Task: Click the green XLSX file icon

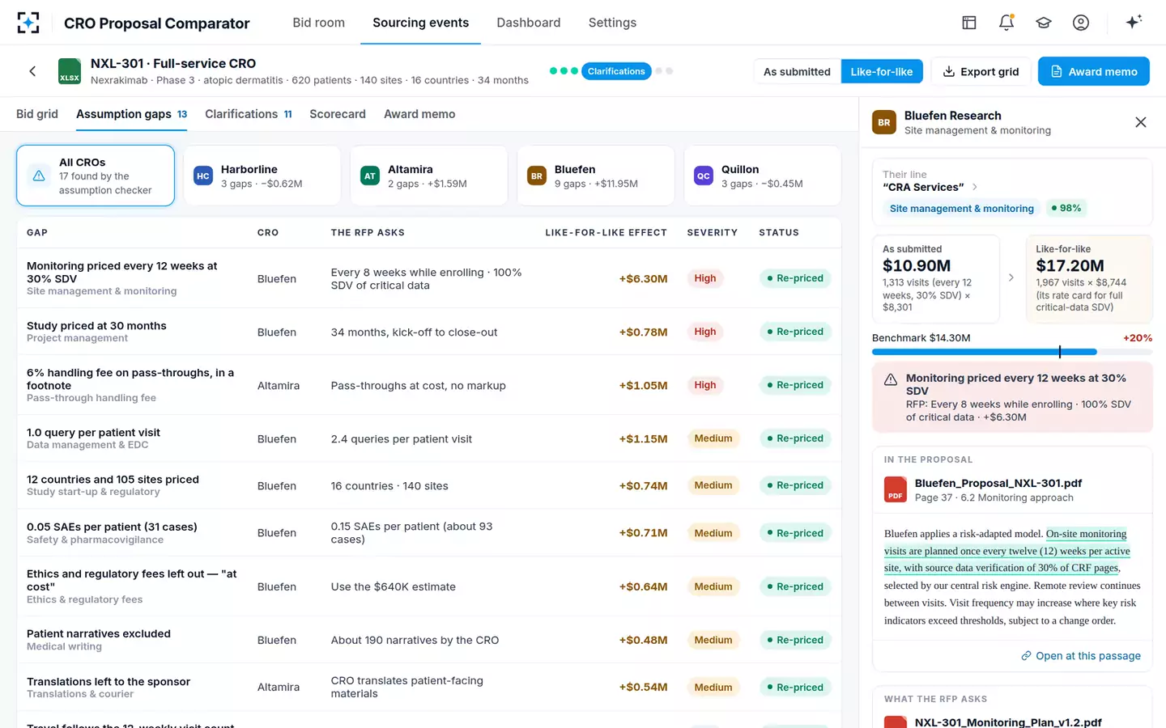Action: 70,71
